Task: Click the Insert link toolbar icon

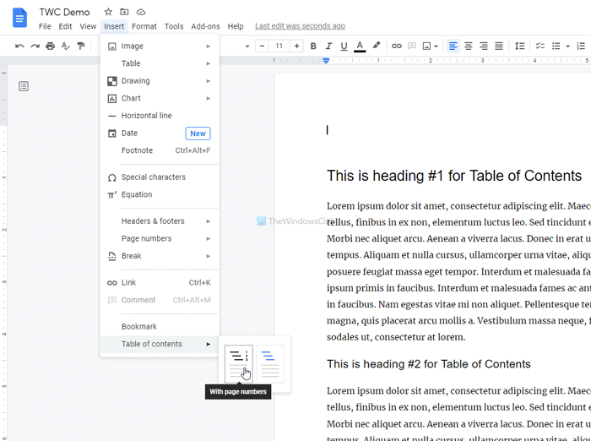Action: tap(397, 46)
